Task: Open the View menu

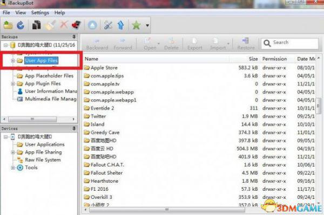Action: (21, 13)
